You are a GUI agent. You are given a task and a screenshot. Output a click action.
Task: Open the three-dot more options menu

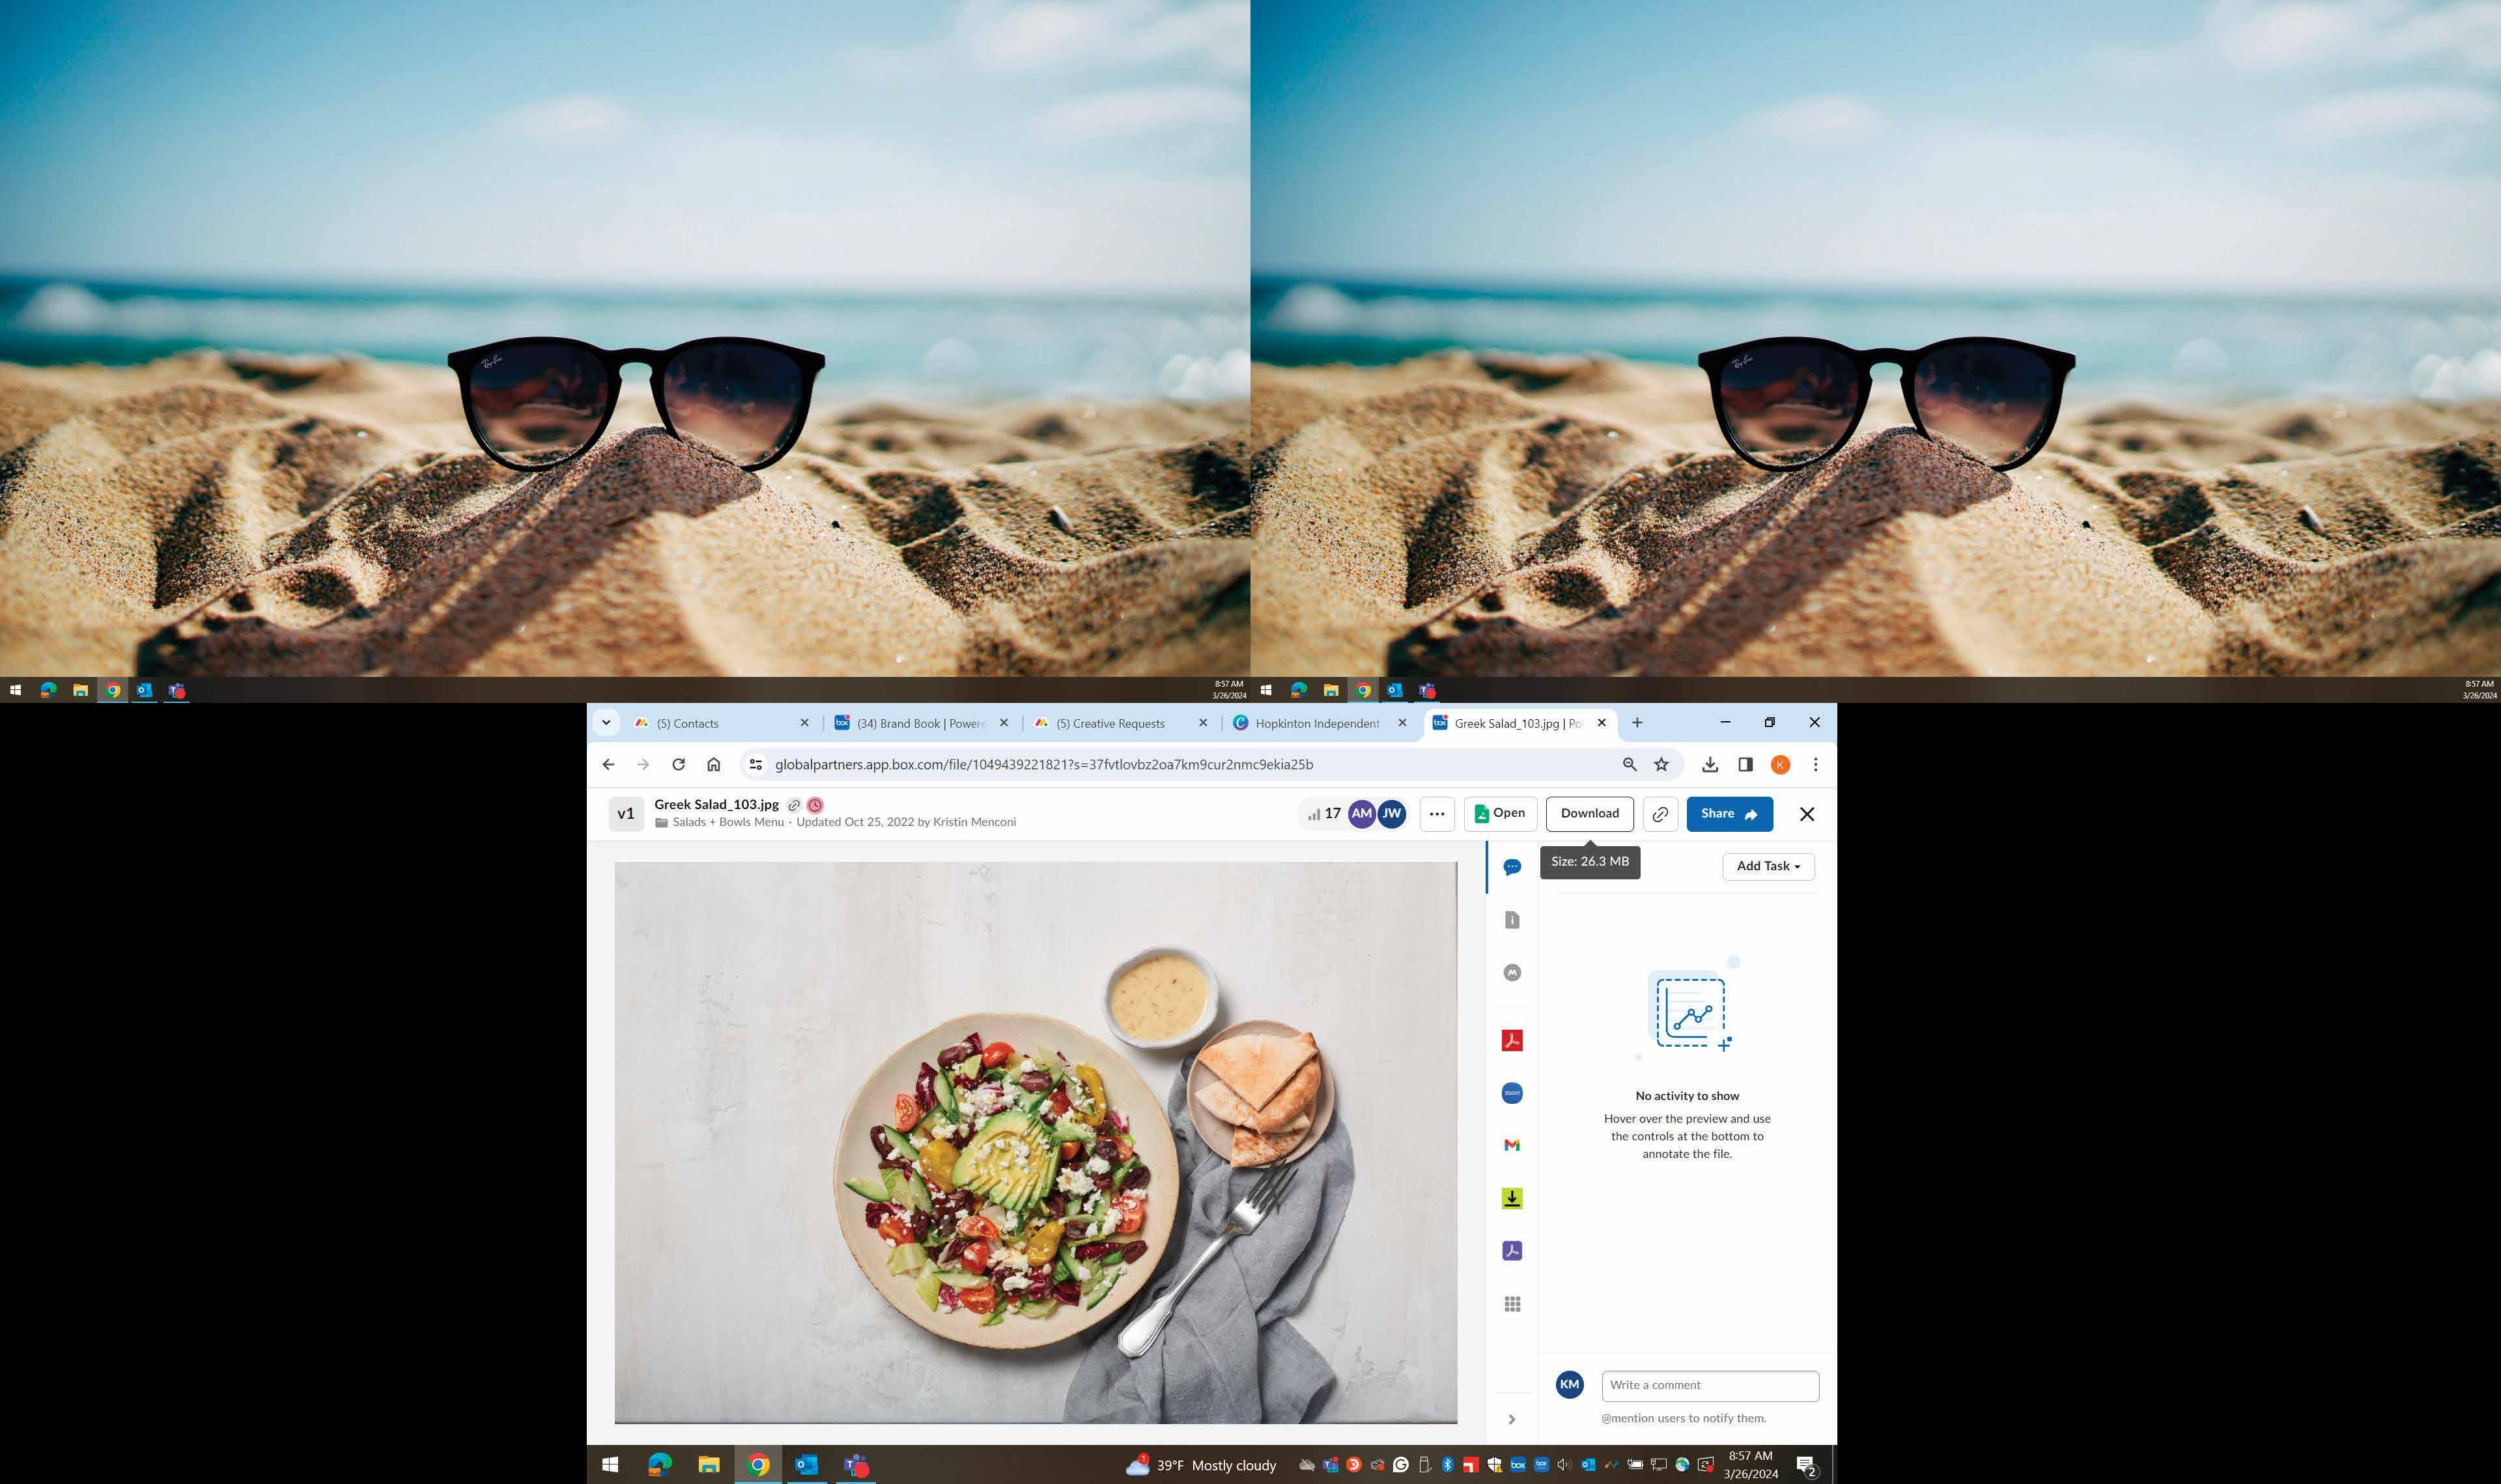pos(1437,814)
